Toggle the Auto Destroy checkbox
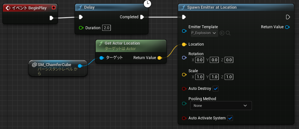Screen dimensions: 299x129 coord(216,89)
